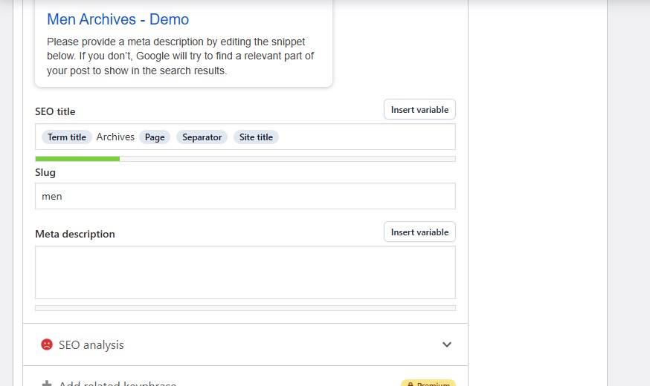650x386 pixels.
Task: Focus the Meta description text area
Action: click(x=245, y=272)
